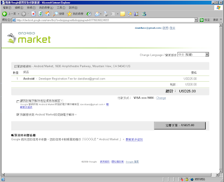Click the Change payment method link

click(161, 98)
